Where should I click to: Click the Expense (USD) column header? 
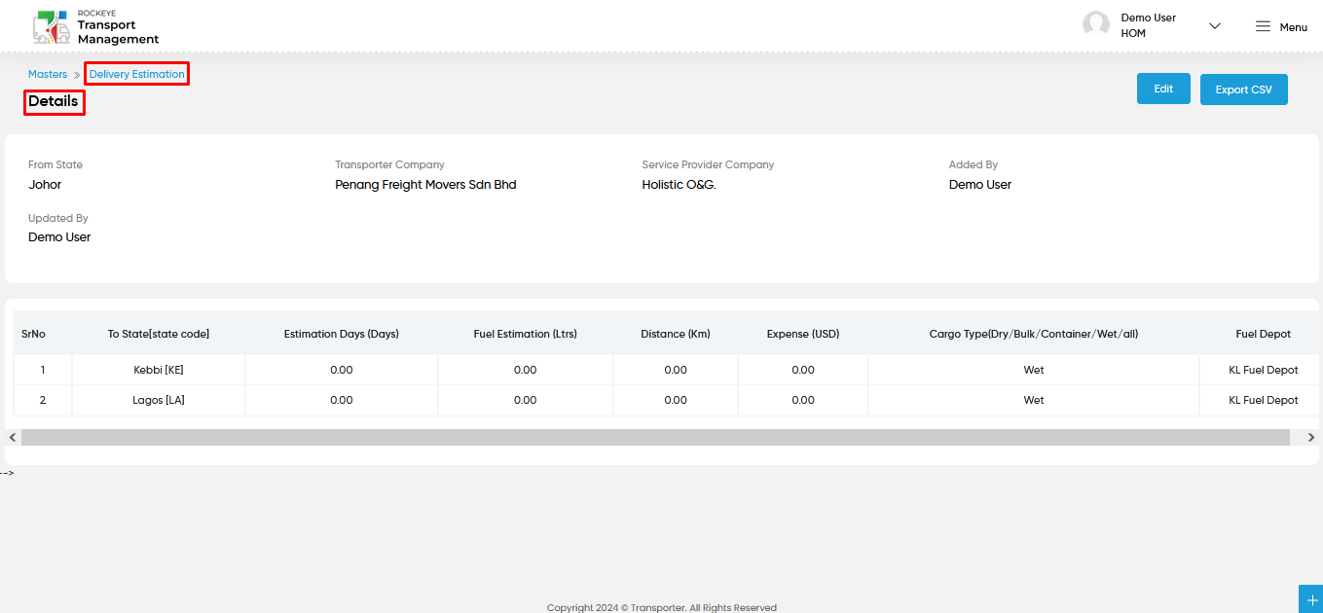(803, 334)
